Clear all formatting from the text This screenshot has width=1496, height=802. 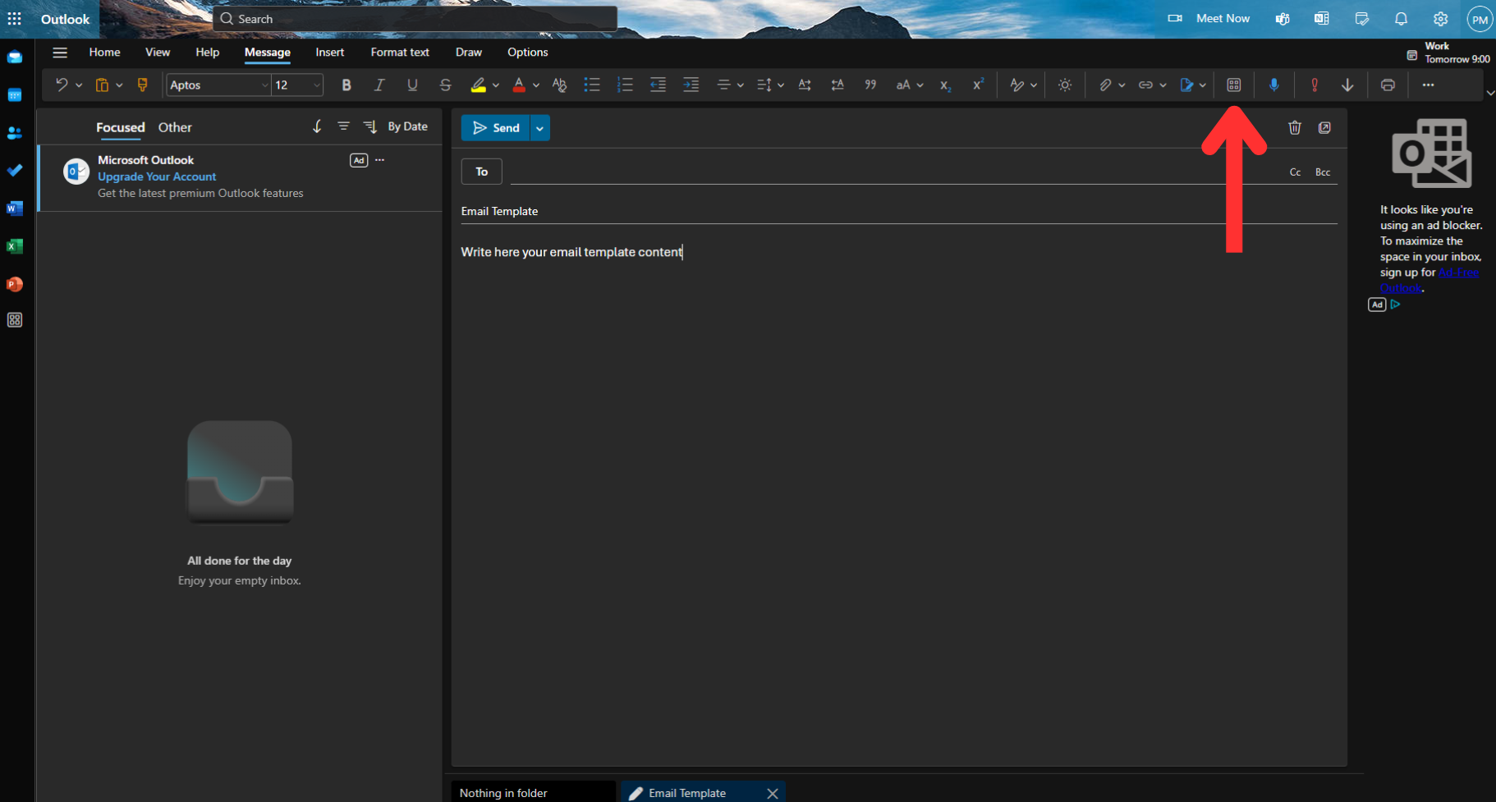(x=559, y=85)
